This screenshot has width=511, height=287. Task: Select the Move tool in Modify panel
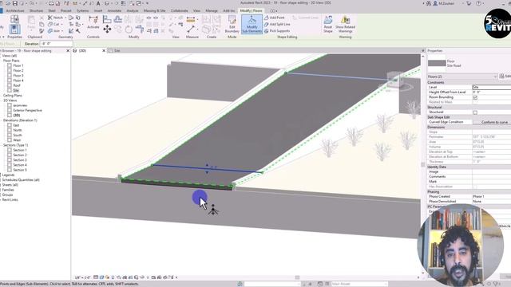(107, 29)
